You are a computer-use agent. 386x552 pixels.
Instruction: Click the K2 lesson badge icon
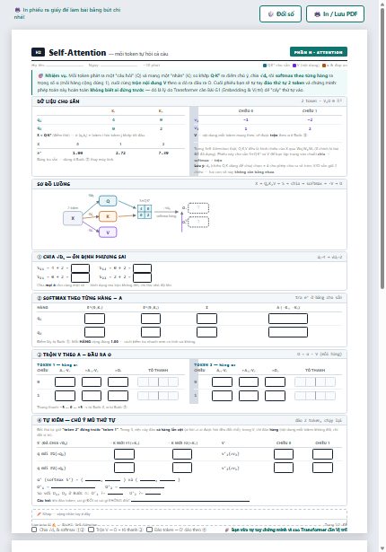[38, 52]
